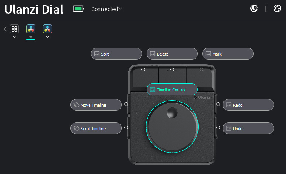
Task: Select the circle next to Scroll Timeline
Action: [x=126, y=127]
